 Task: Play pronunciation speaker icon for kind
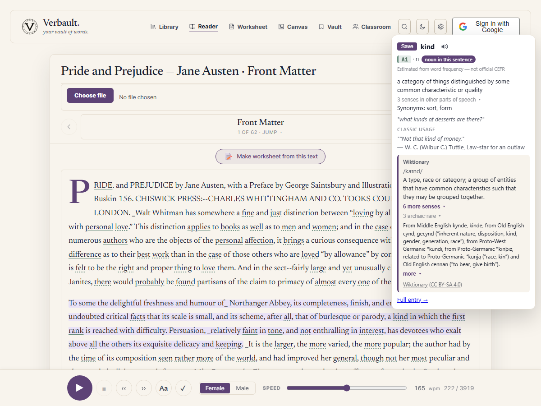[445, 46]
